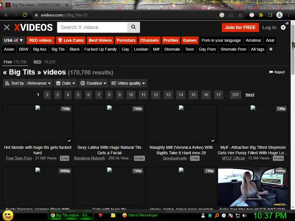Open the Fake Taxi video thumbnail
Viewport: 295px width, 221px height.
[x=253, y=187]
